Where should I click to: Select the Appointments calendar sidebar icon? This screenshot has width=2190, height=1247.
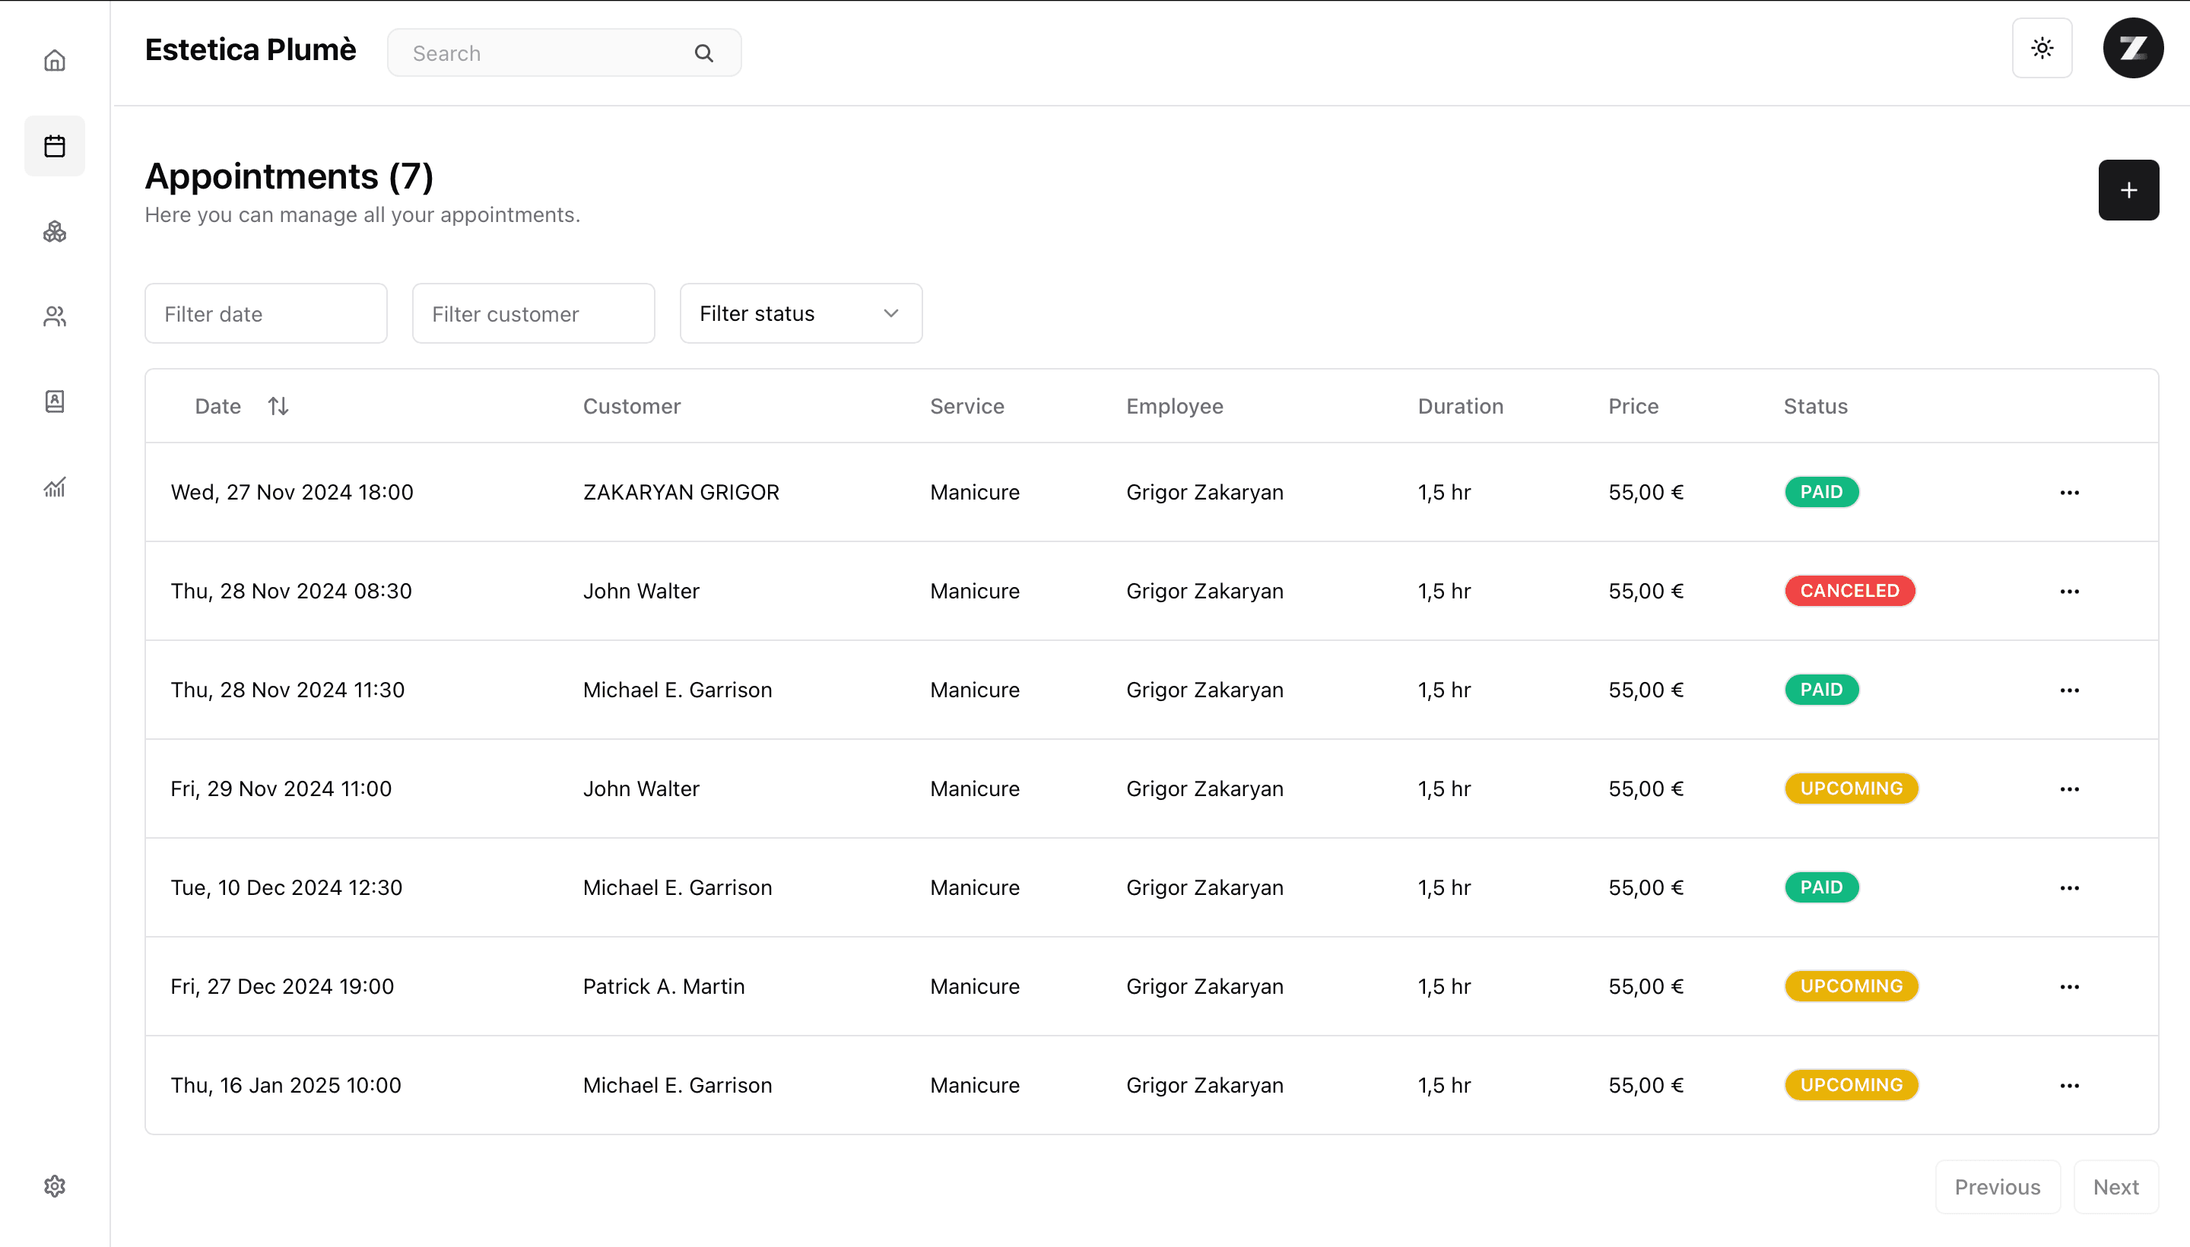tap(55, 147)
